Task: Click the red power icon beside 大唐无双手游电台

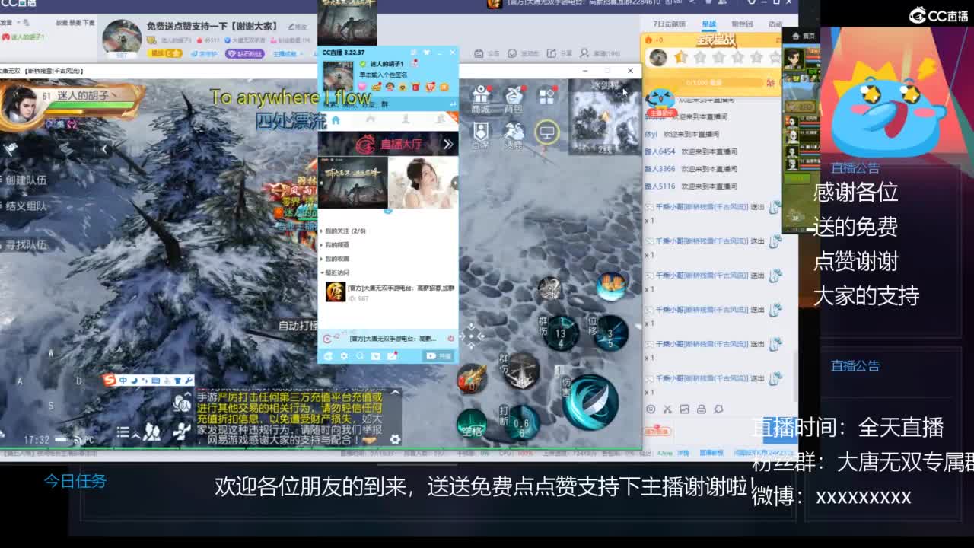Action: (x=450, y=339)
